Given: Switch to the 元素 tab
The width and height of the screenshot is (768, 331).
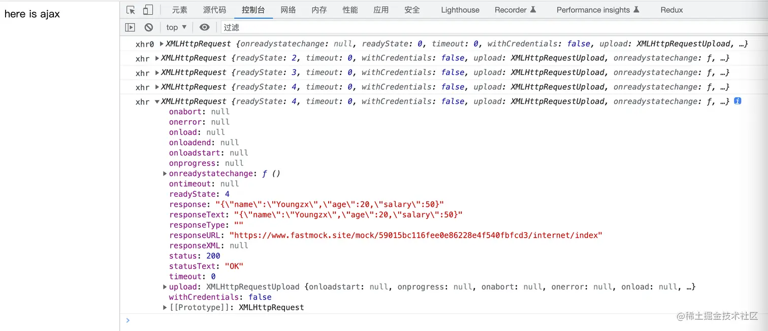Looking at the screenshot, I should pyautogui.click(x=179, y=10).
